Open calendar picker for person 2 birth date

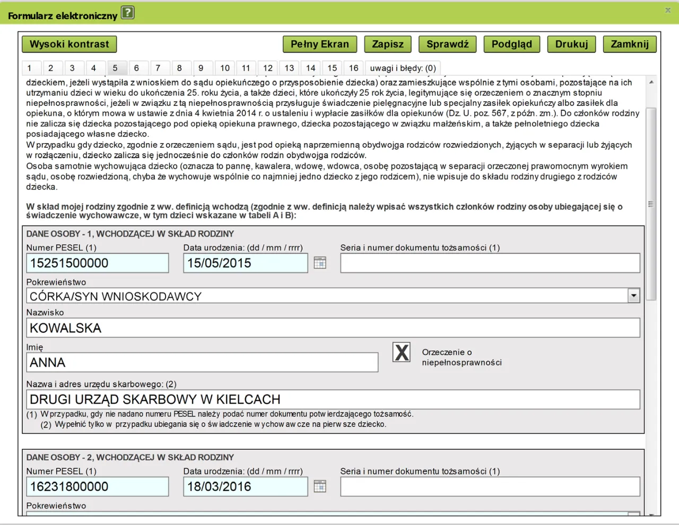[x=320, y=486]
